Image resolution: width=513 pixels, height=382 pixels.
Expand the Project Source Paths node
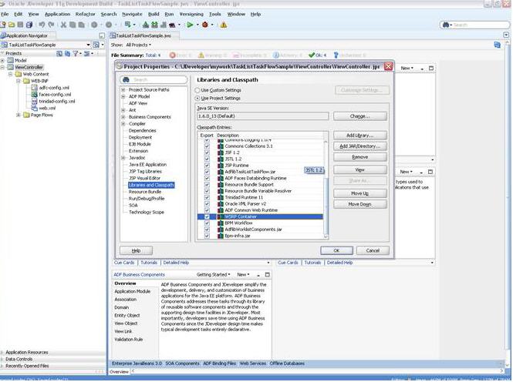click(x=123, y=90)
